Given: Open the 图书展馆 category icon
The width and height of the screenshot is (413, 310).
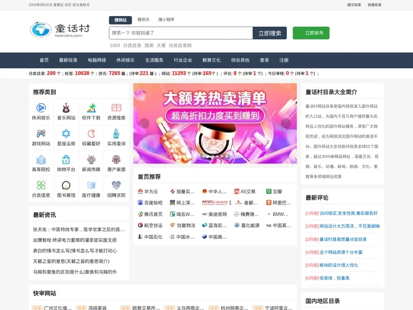Looking at the screenshot, I should (x=66, y=185).
